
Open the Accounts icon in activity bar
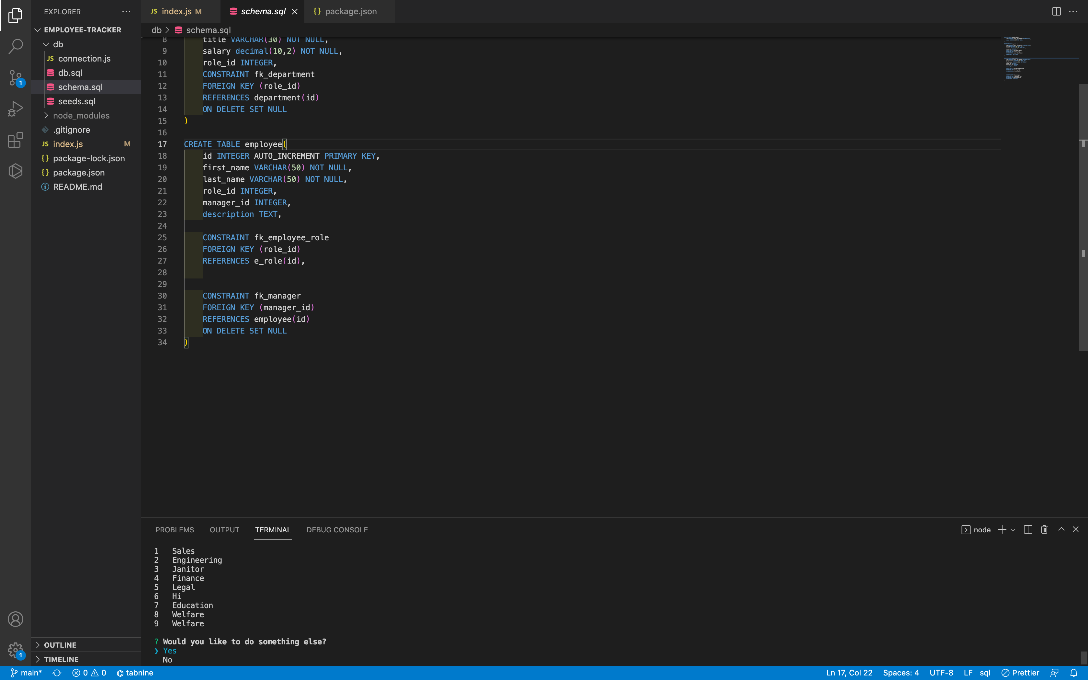point(15,619)
